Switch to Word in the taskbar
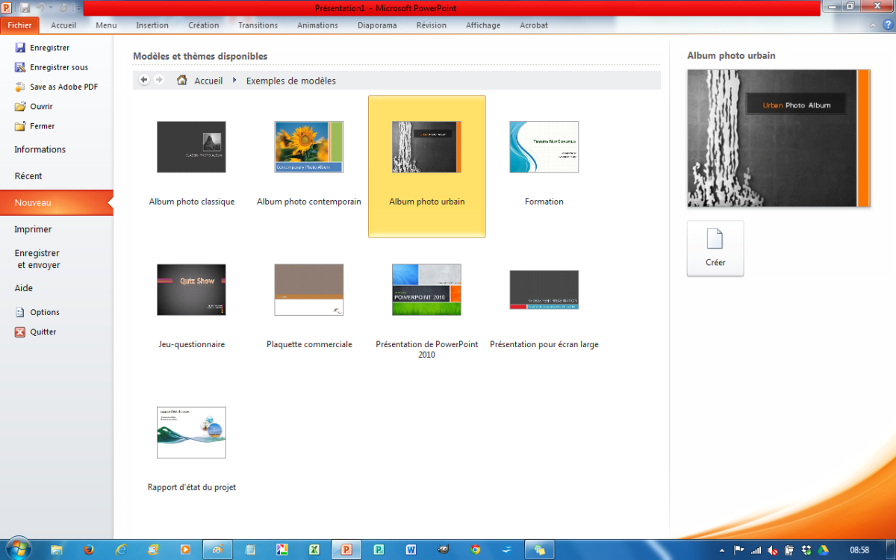 click(x=411, y=550)
